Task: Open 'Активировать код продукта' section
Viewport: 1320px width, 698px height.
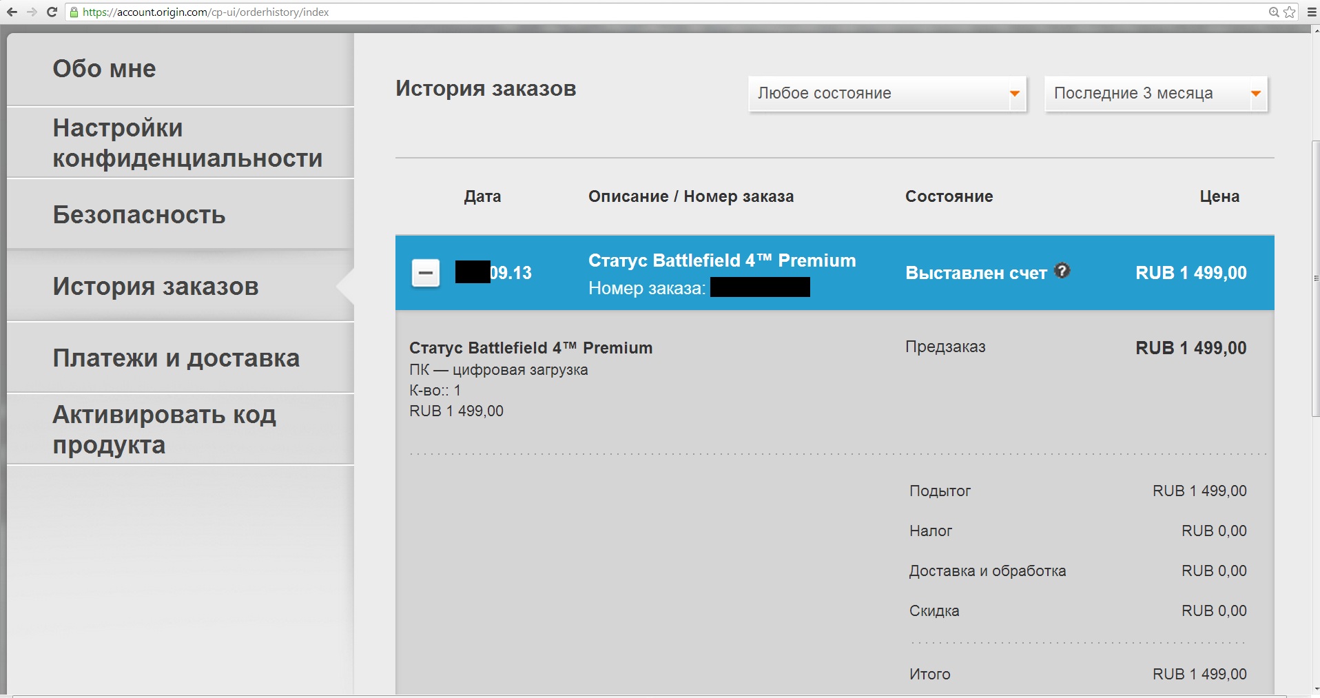Action: point(181,429)
